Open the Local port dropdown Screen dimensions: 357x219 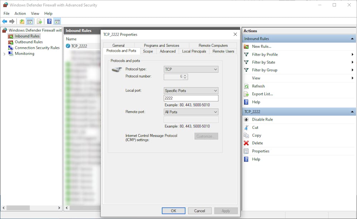[191, 91]
